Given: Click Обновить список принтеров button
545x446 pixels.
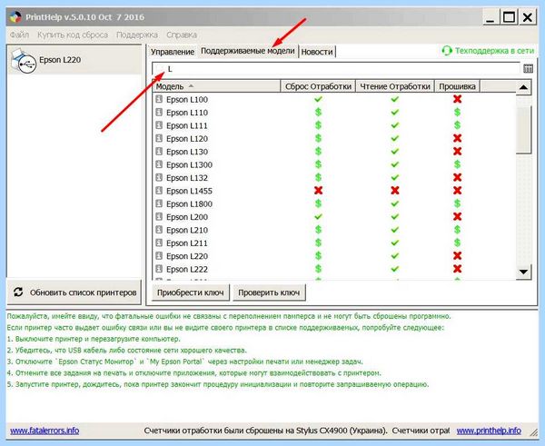Looking at the screenshot, I should coord(74,292).
